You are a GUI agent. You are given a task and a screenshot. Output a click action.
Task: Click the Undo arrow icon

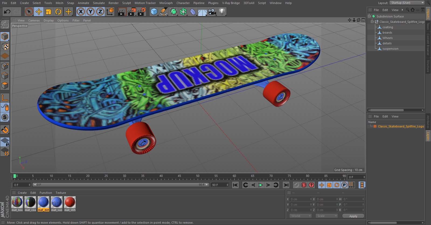click(x=7, y=12)
